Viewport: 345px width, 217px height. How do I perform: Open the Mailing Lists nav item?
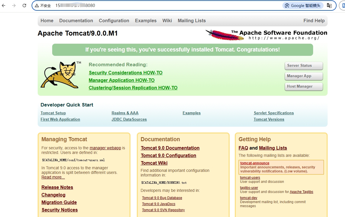pyautogui.click(x=192, y=21)
